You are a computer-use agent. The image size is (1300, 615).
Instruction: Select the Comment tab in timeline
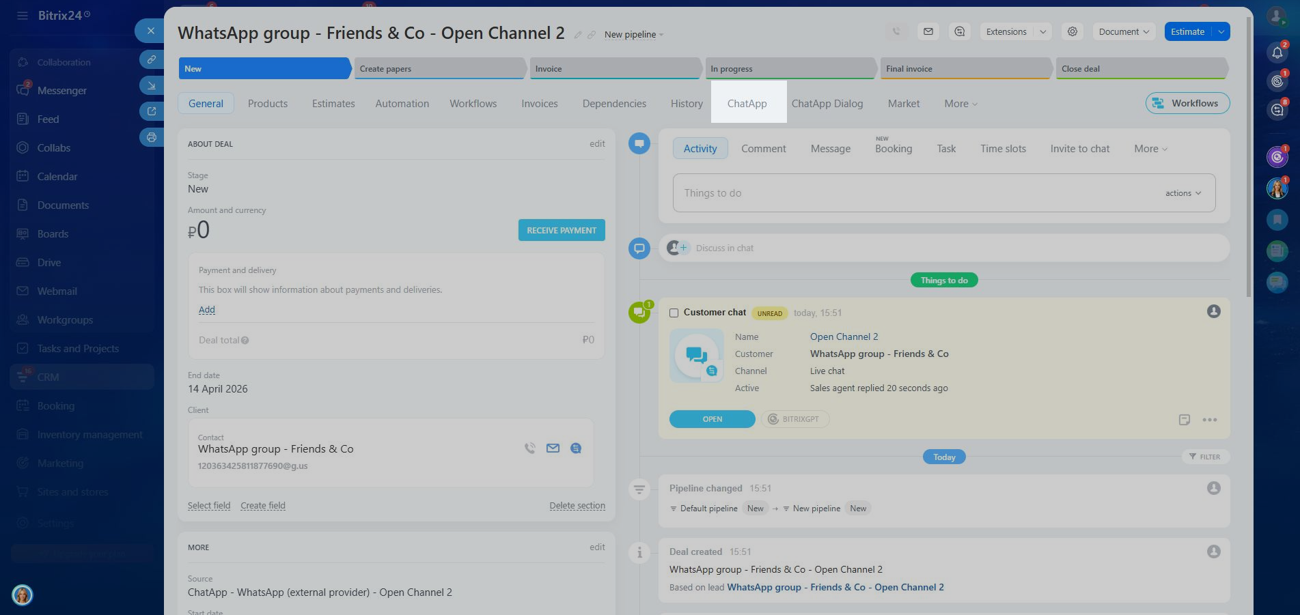point(763,149)
